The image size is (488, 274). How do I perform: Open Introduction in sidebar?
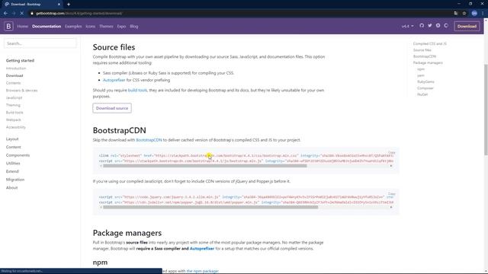16,68
